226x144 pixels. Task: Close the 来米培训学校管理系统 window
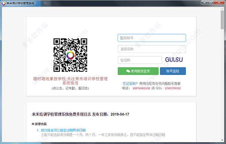[219, 2]
